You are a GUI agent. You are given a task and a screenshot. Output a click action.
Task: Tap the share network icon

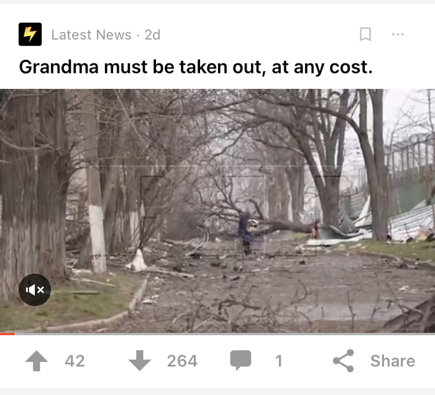coord(344,361)
